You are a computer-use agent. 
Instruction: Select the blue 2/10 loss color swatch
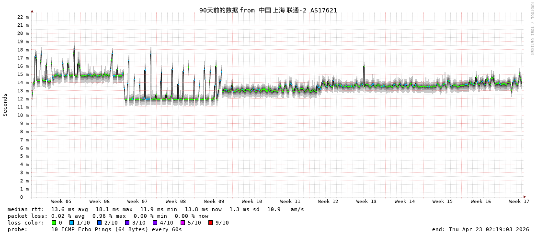100,223
